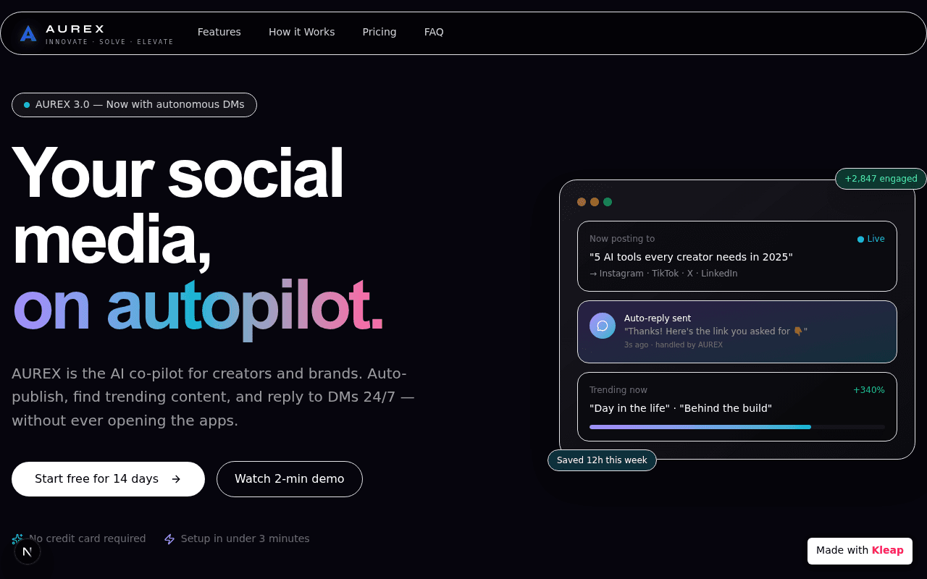Click "3s ago · handled by AUREX" timestamp
The image size is (927, 579).
coord(674,345)
